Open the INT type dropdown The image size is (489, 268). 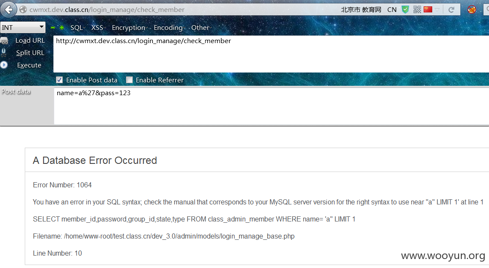[x=23, y=27]
